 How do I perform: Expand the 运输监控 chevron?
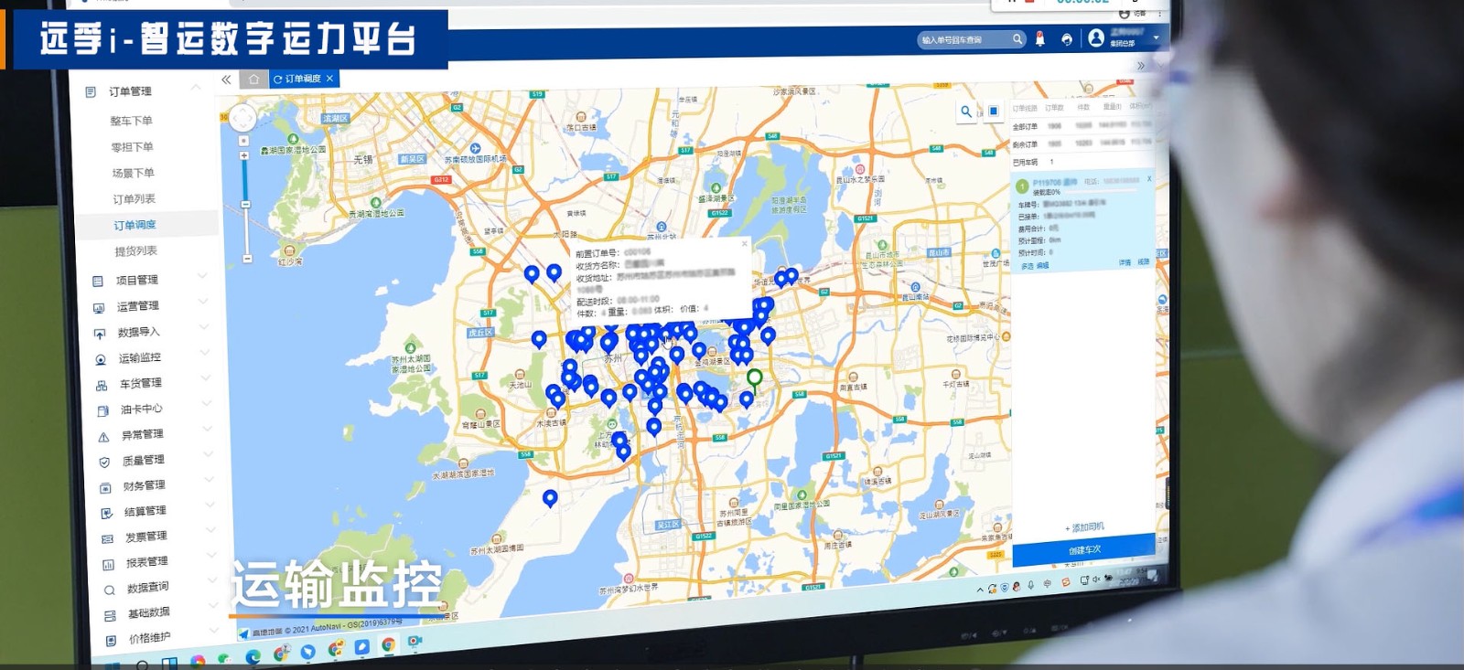205,353
